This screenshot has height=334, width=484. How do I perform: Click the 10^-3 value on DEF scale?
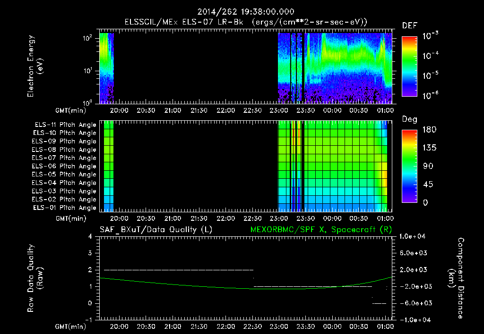(430, 36)
